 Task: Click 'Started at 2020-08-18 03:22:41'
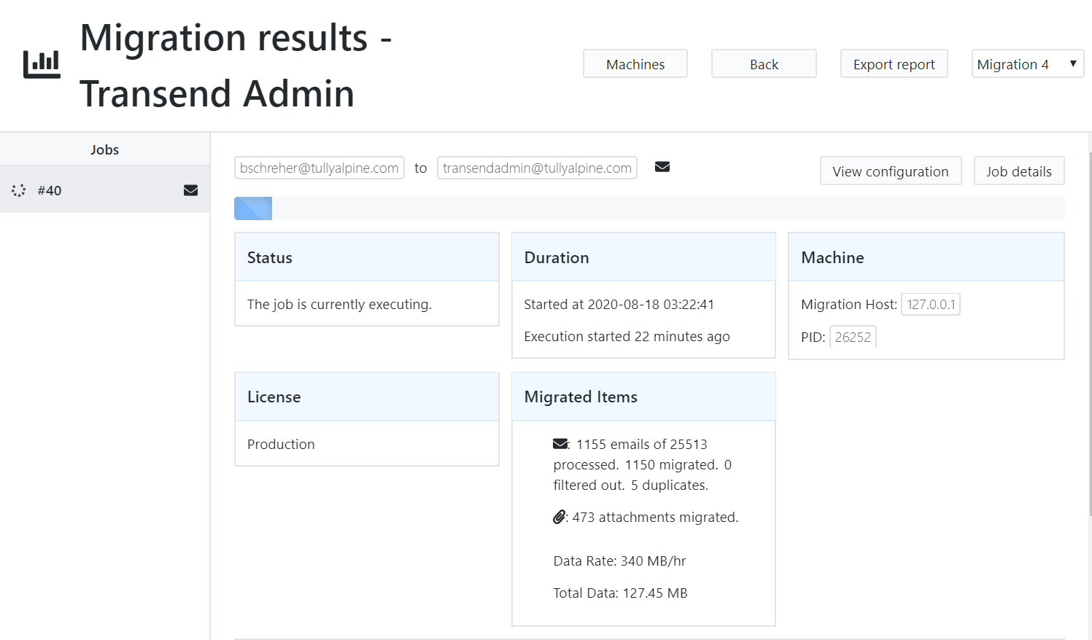point(619,304)
